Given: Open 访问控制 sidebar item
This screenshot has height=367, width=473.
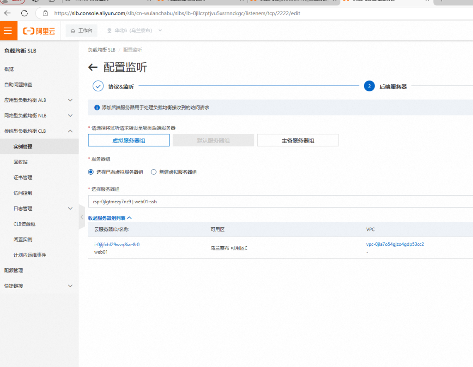Looking at the screenshot, I should pyautogui.click(x=23, y=193).
